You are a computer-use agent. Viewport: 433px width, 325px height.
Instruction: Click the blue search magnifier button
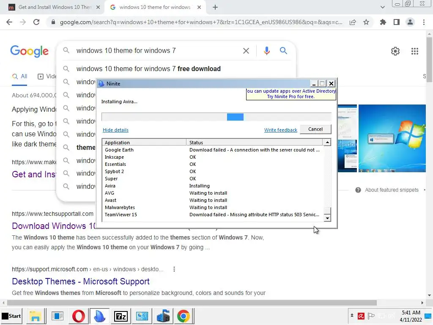283,51
